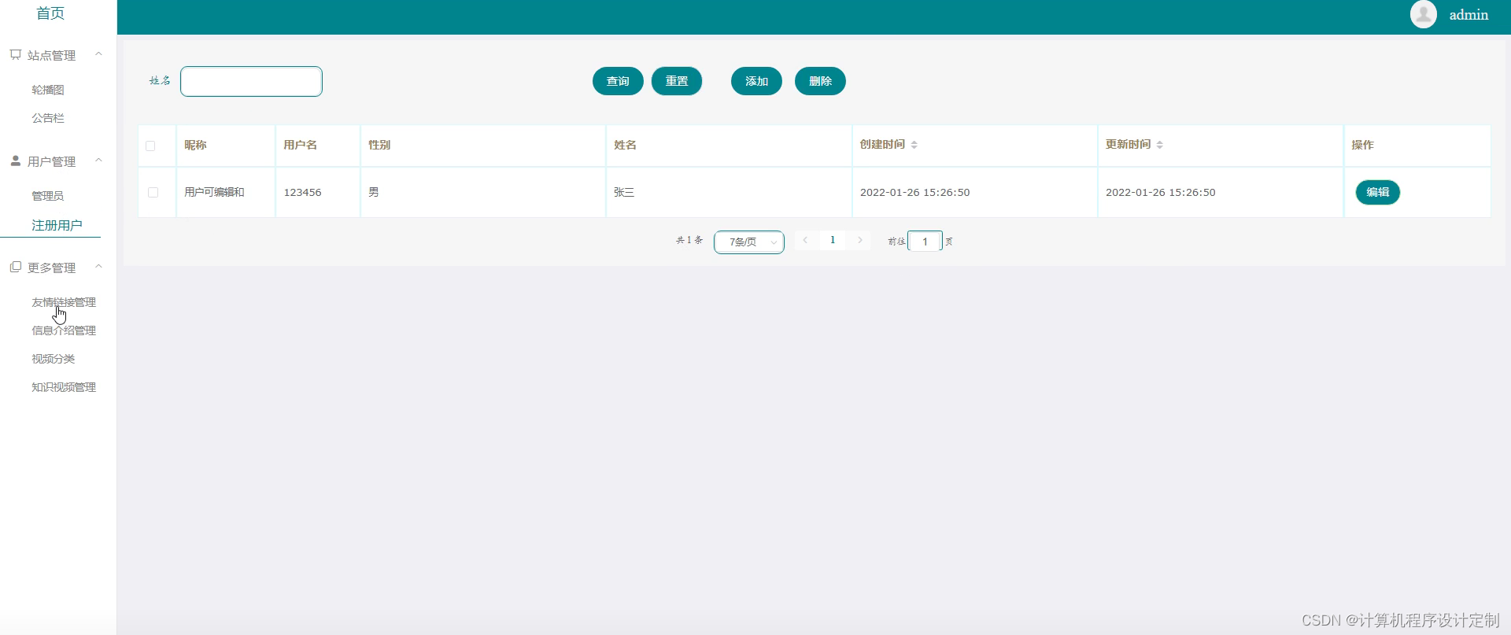Click the 查询 search button
1511x635 pixels.
click(618, 81)
